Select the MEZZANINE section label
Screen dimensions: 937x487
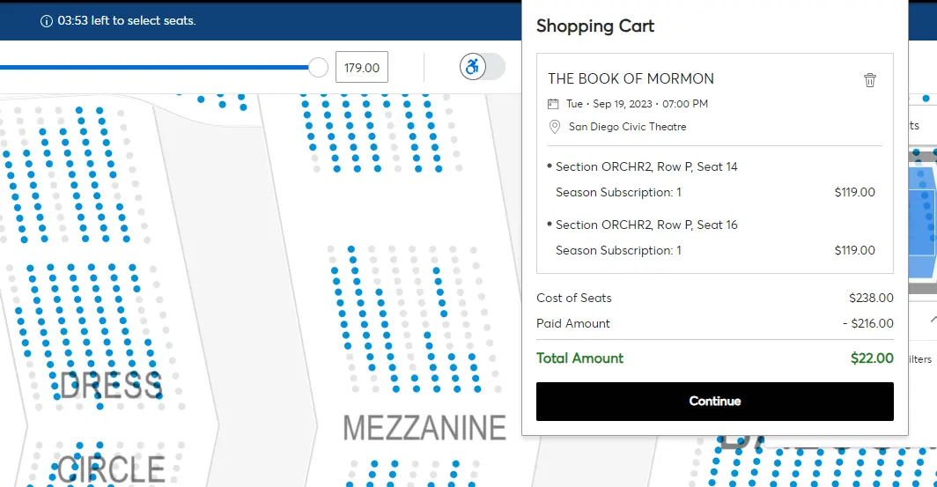coord(424,428)
